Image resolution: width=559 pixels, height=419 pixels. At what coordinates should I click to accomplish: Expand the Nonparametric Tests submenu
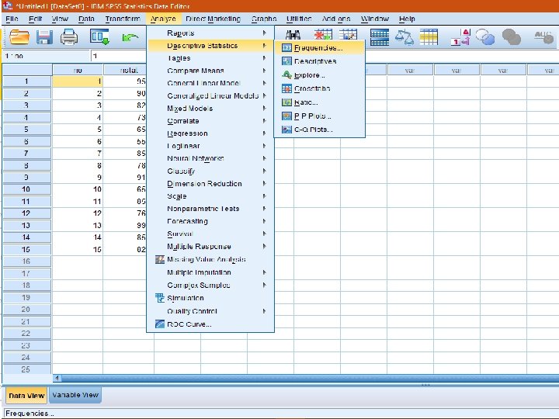click(210, 209)
